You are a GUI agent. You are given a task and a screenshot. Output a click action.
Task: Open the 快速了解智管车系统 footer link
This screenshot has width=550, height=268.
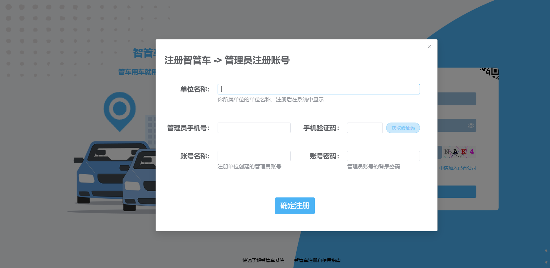(263, 260)
